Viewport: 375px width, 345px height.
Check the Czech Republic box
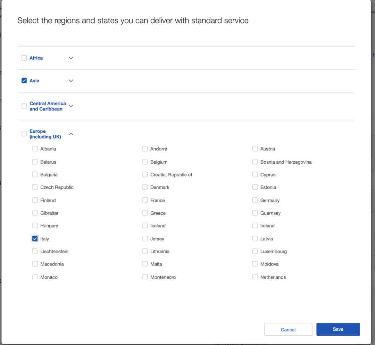click(35, 187)
